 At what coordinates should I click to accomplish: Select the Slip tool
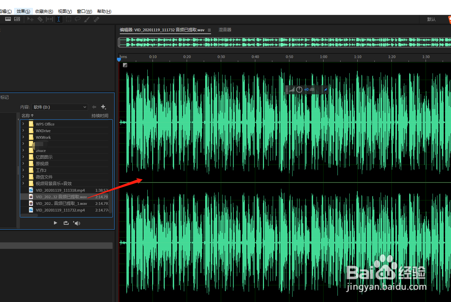[49, 19]
